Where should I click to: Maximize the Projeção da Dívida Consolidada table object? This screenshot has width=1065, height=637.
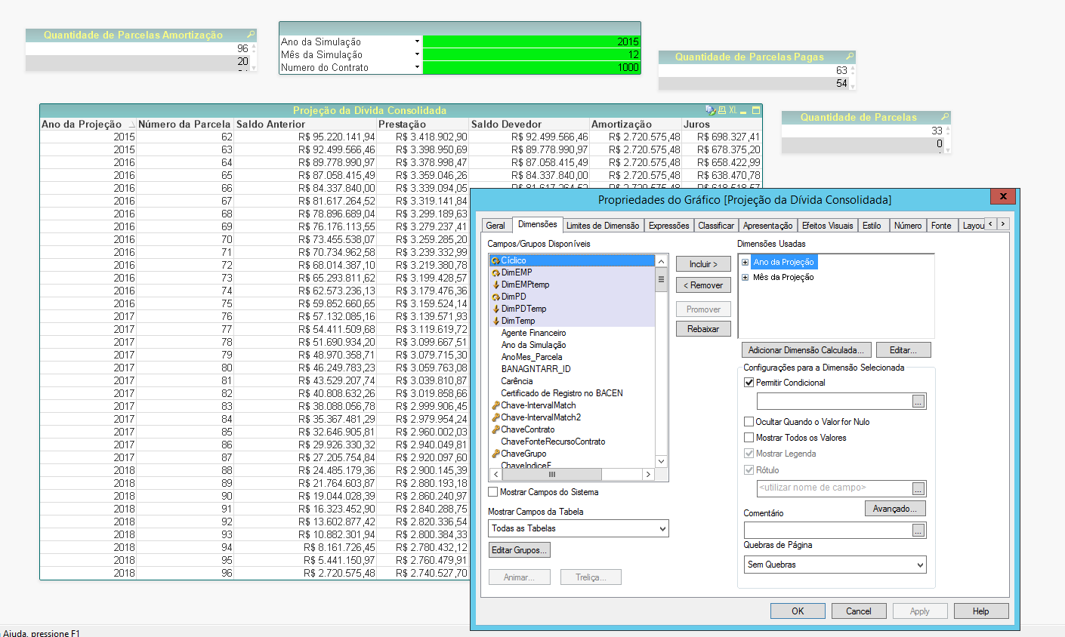tap(755, 110)
